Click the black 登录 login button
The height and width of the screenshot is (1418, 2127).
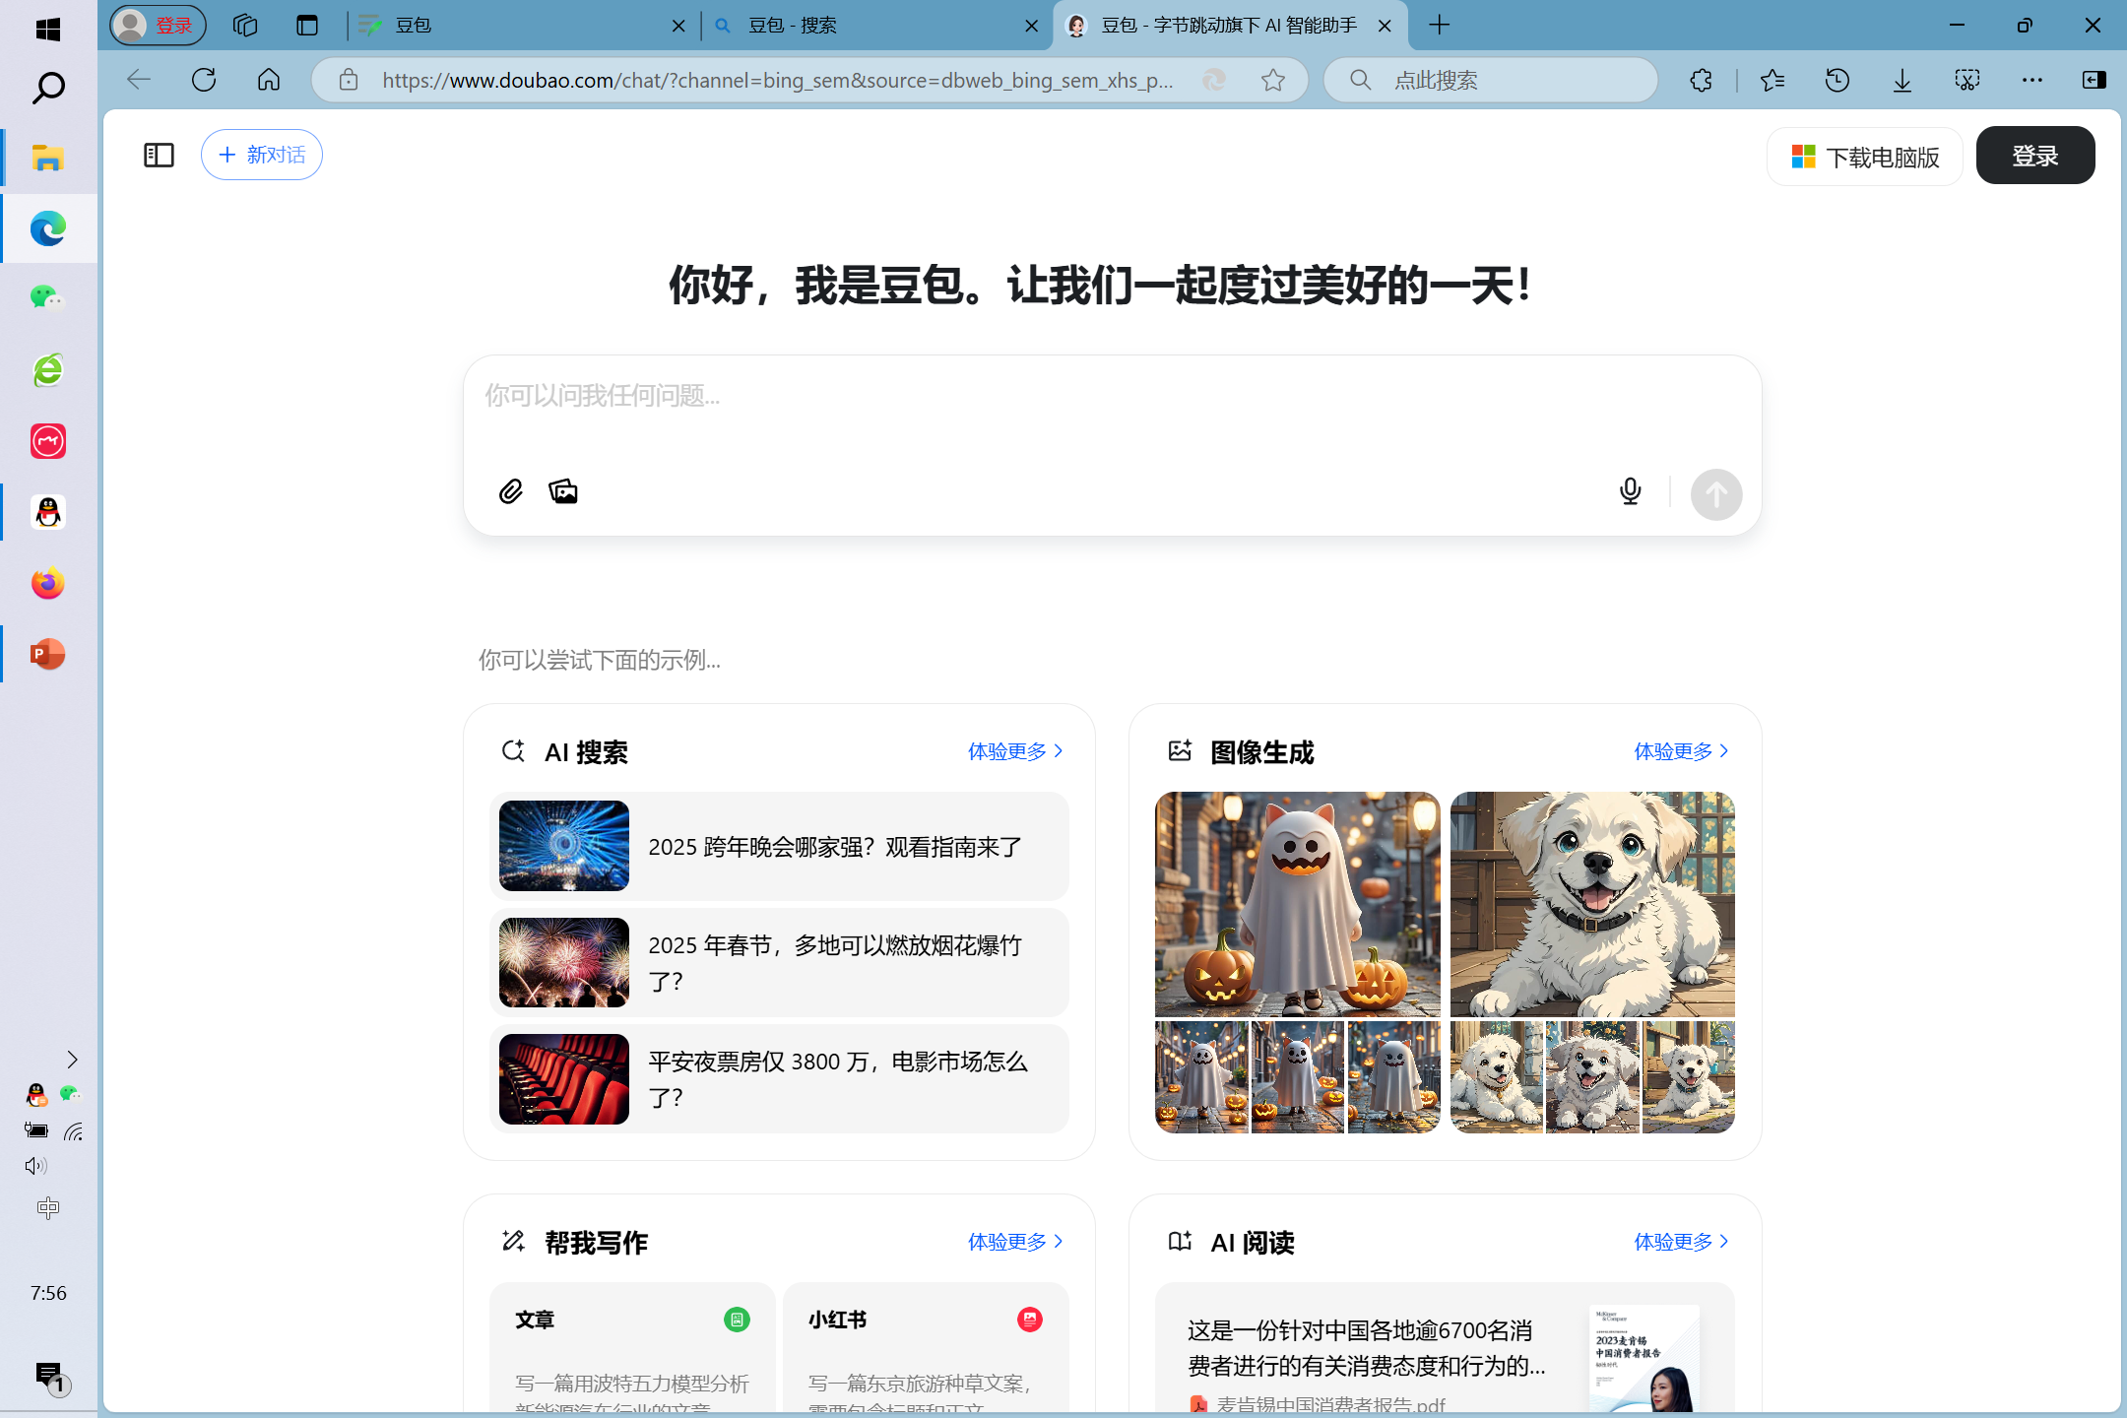pos(2035,155)
